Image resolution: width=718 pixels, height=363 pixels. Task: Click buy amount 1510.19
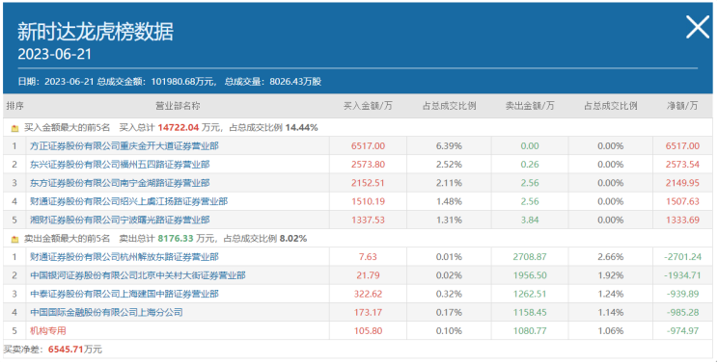368,201
